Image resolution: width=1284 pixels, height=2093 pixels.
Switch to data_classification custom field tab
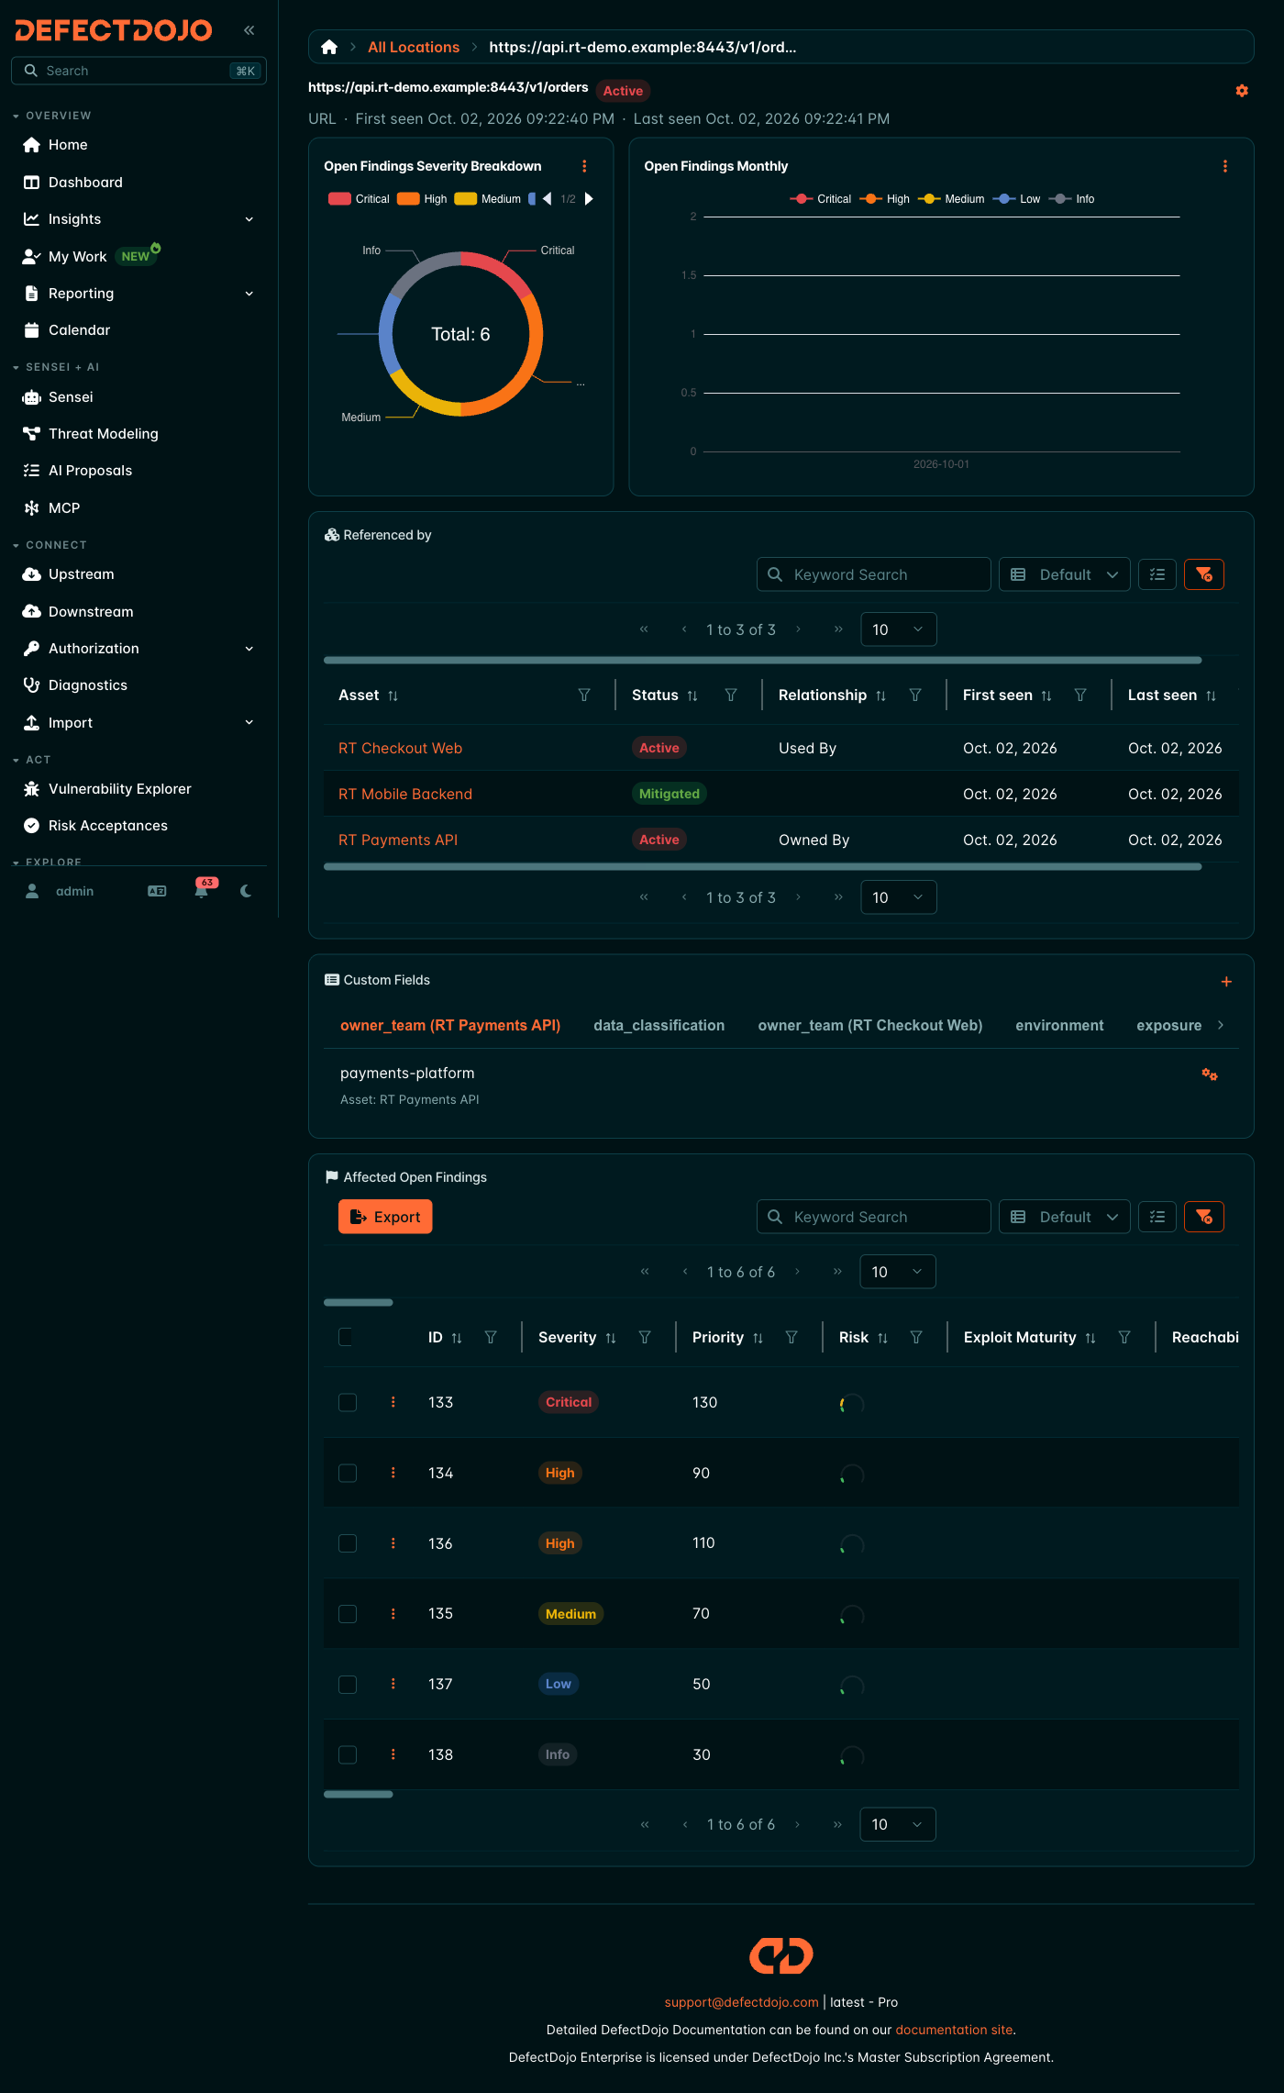click(659, 1026)
